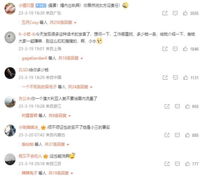This screenshot has width=202, height=178.
Task: Like the comment with 885 likes
Action: coord(187,135)
